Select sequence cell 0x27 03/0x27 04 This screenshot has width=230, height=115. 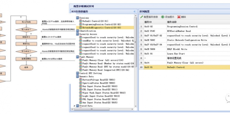[x=153, y=45]
